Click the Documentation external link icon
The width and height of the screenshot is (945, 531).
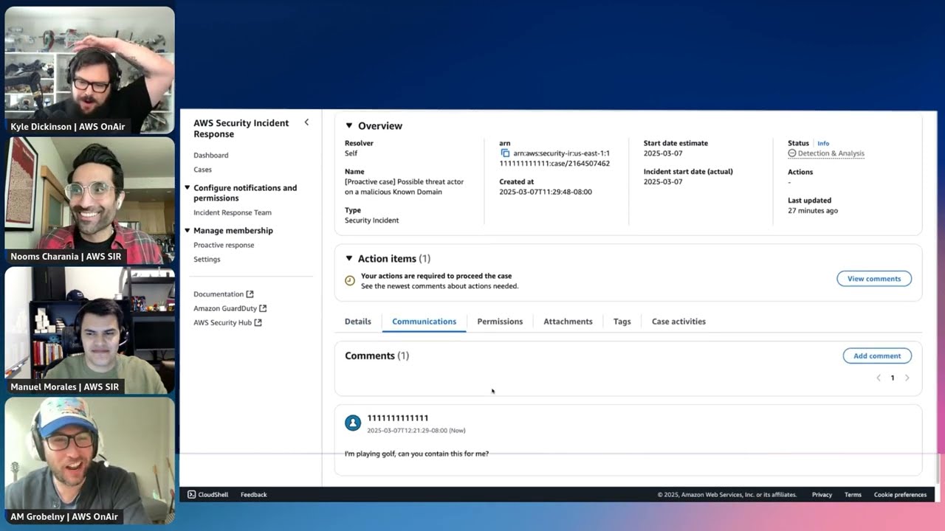(250, 294)
